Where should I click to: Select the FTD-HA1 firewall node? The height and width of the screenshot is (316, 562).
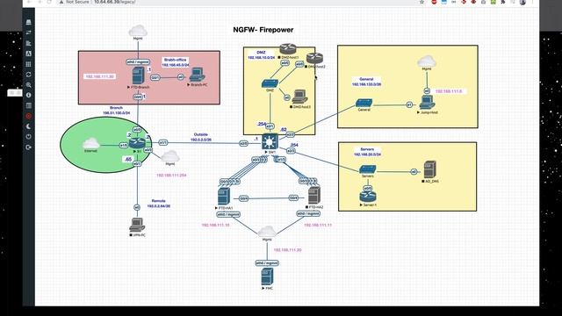pos(224,197)
